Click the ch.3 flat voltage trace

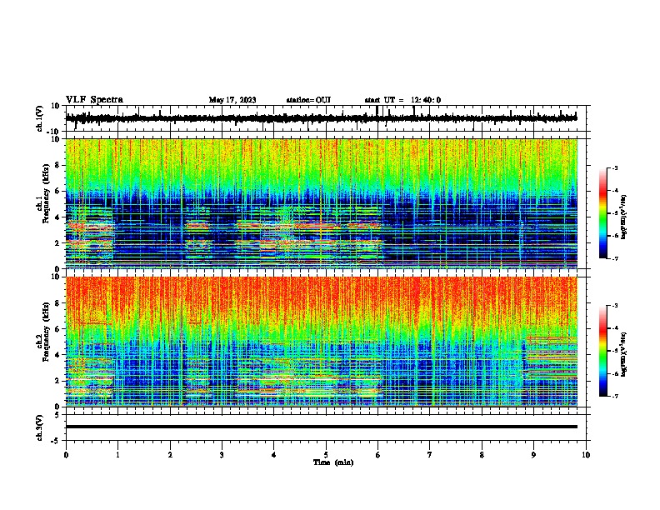(x=322, y=427)
